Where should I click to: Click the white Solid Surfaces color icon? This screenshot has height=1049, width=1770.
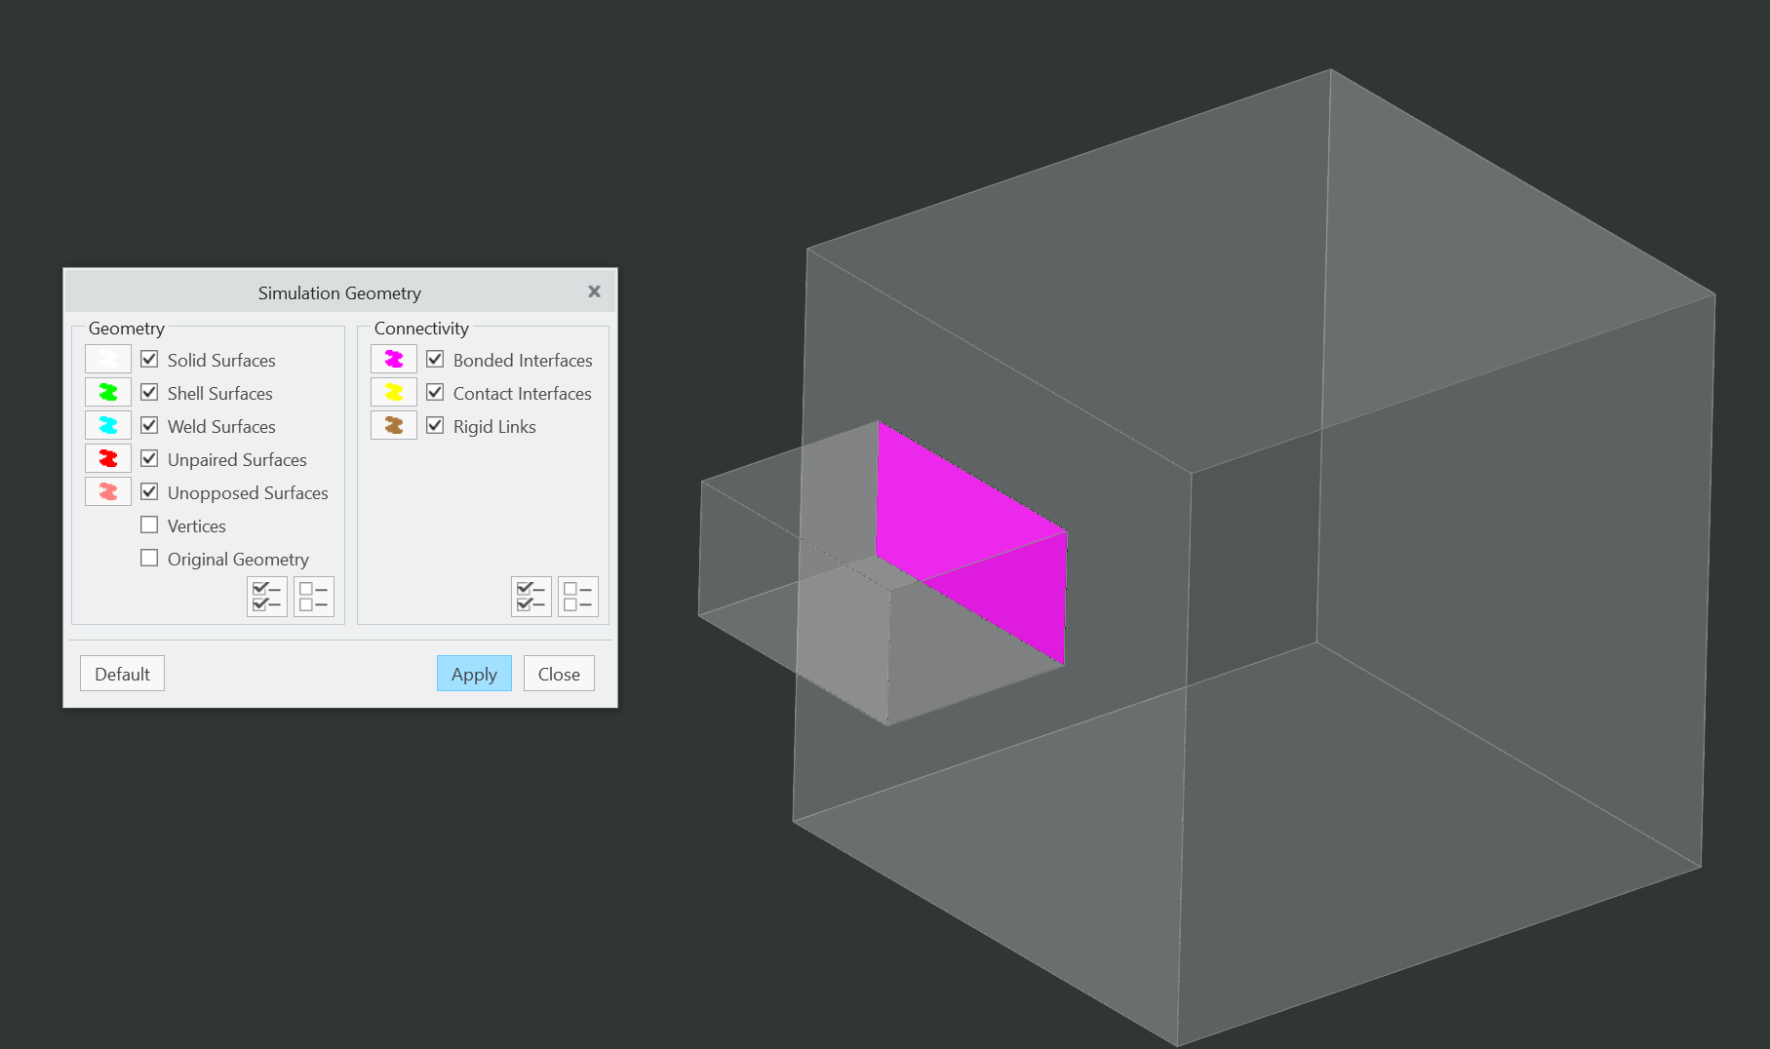pos(108,359)
